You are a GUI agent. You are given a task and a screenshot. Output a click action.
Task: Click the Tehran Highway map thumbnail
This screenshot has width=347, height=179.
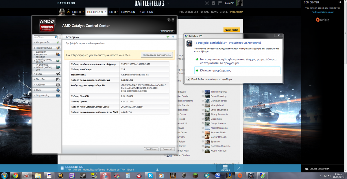[x=207, y=92]
